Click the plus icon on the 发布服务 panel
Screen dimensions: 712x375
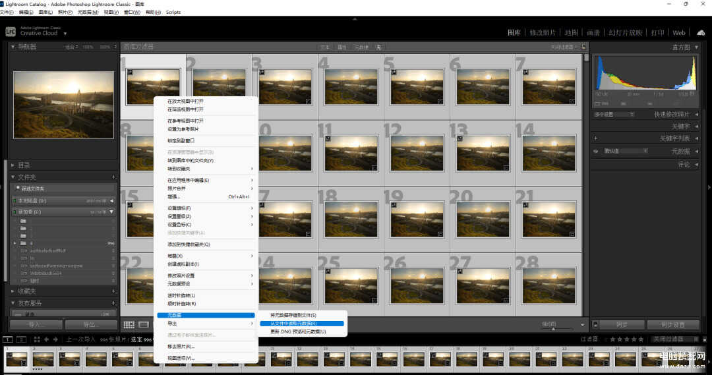pos(113,303)
